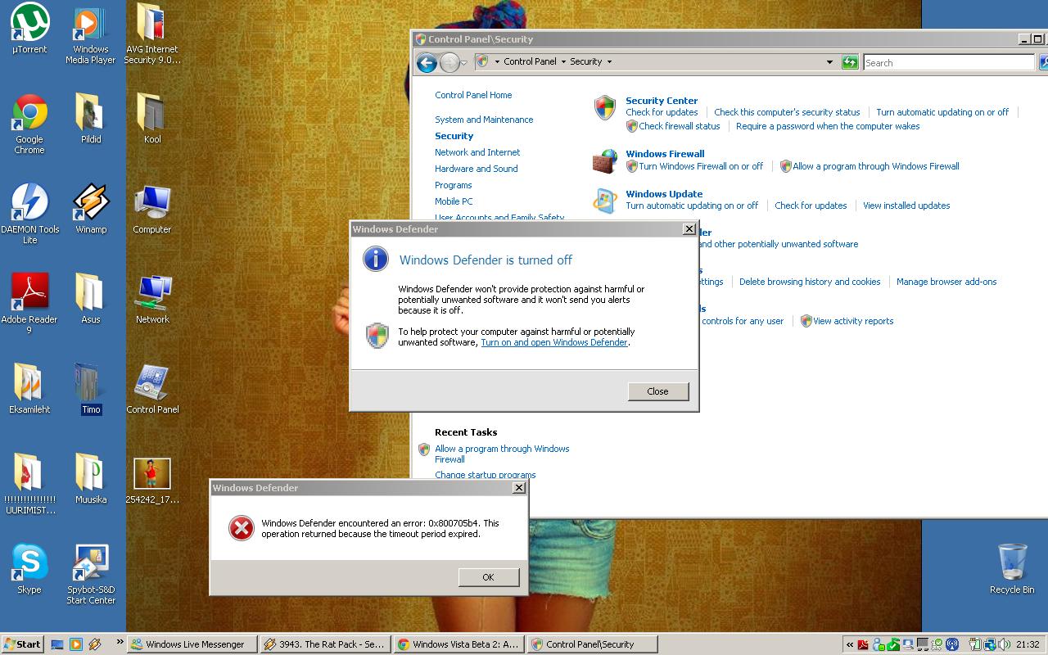Click Turn on and open Windows Defender link
Viewport: 1048px width, 655px height.
(553, 342)
